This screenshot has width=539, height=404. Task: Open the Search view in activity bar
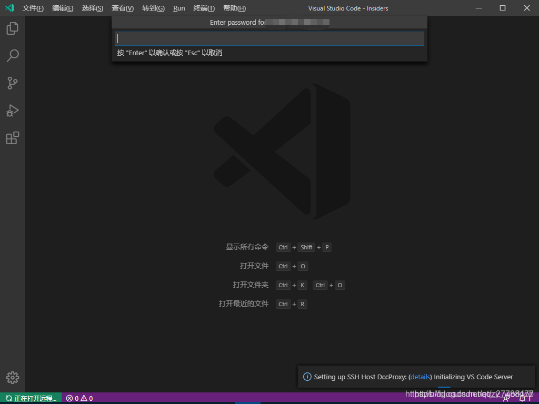coord(13,55)
